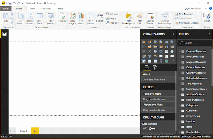Expand the MagentoMeasures table
The height and width of the screenshot is (139, 213).
coord(179,62)
